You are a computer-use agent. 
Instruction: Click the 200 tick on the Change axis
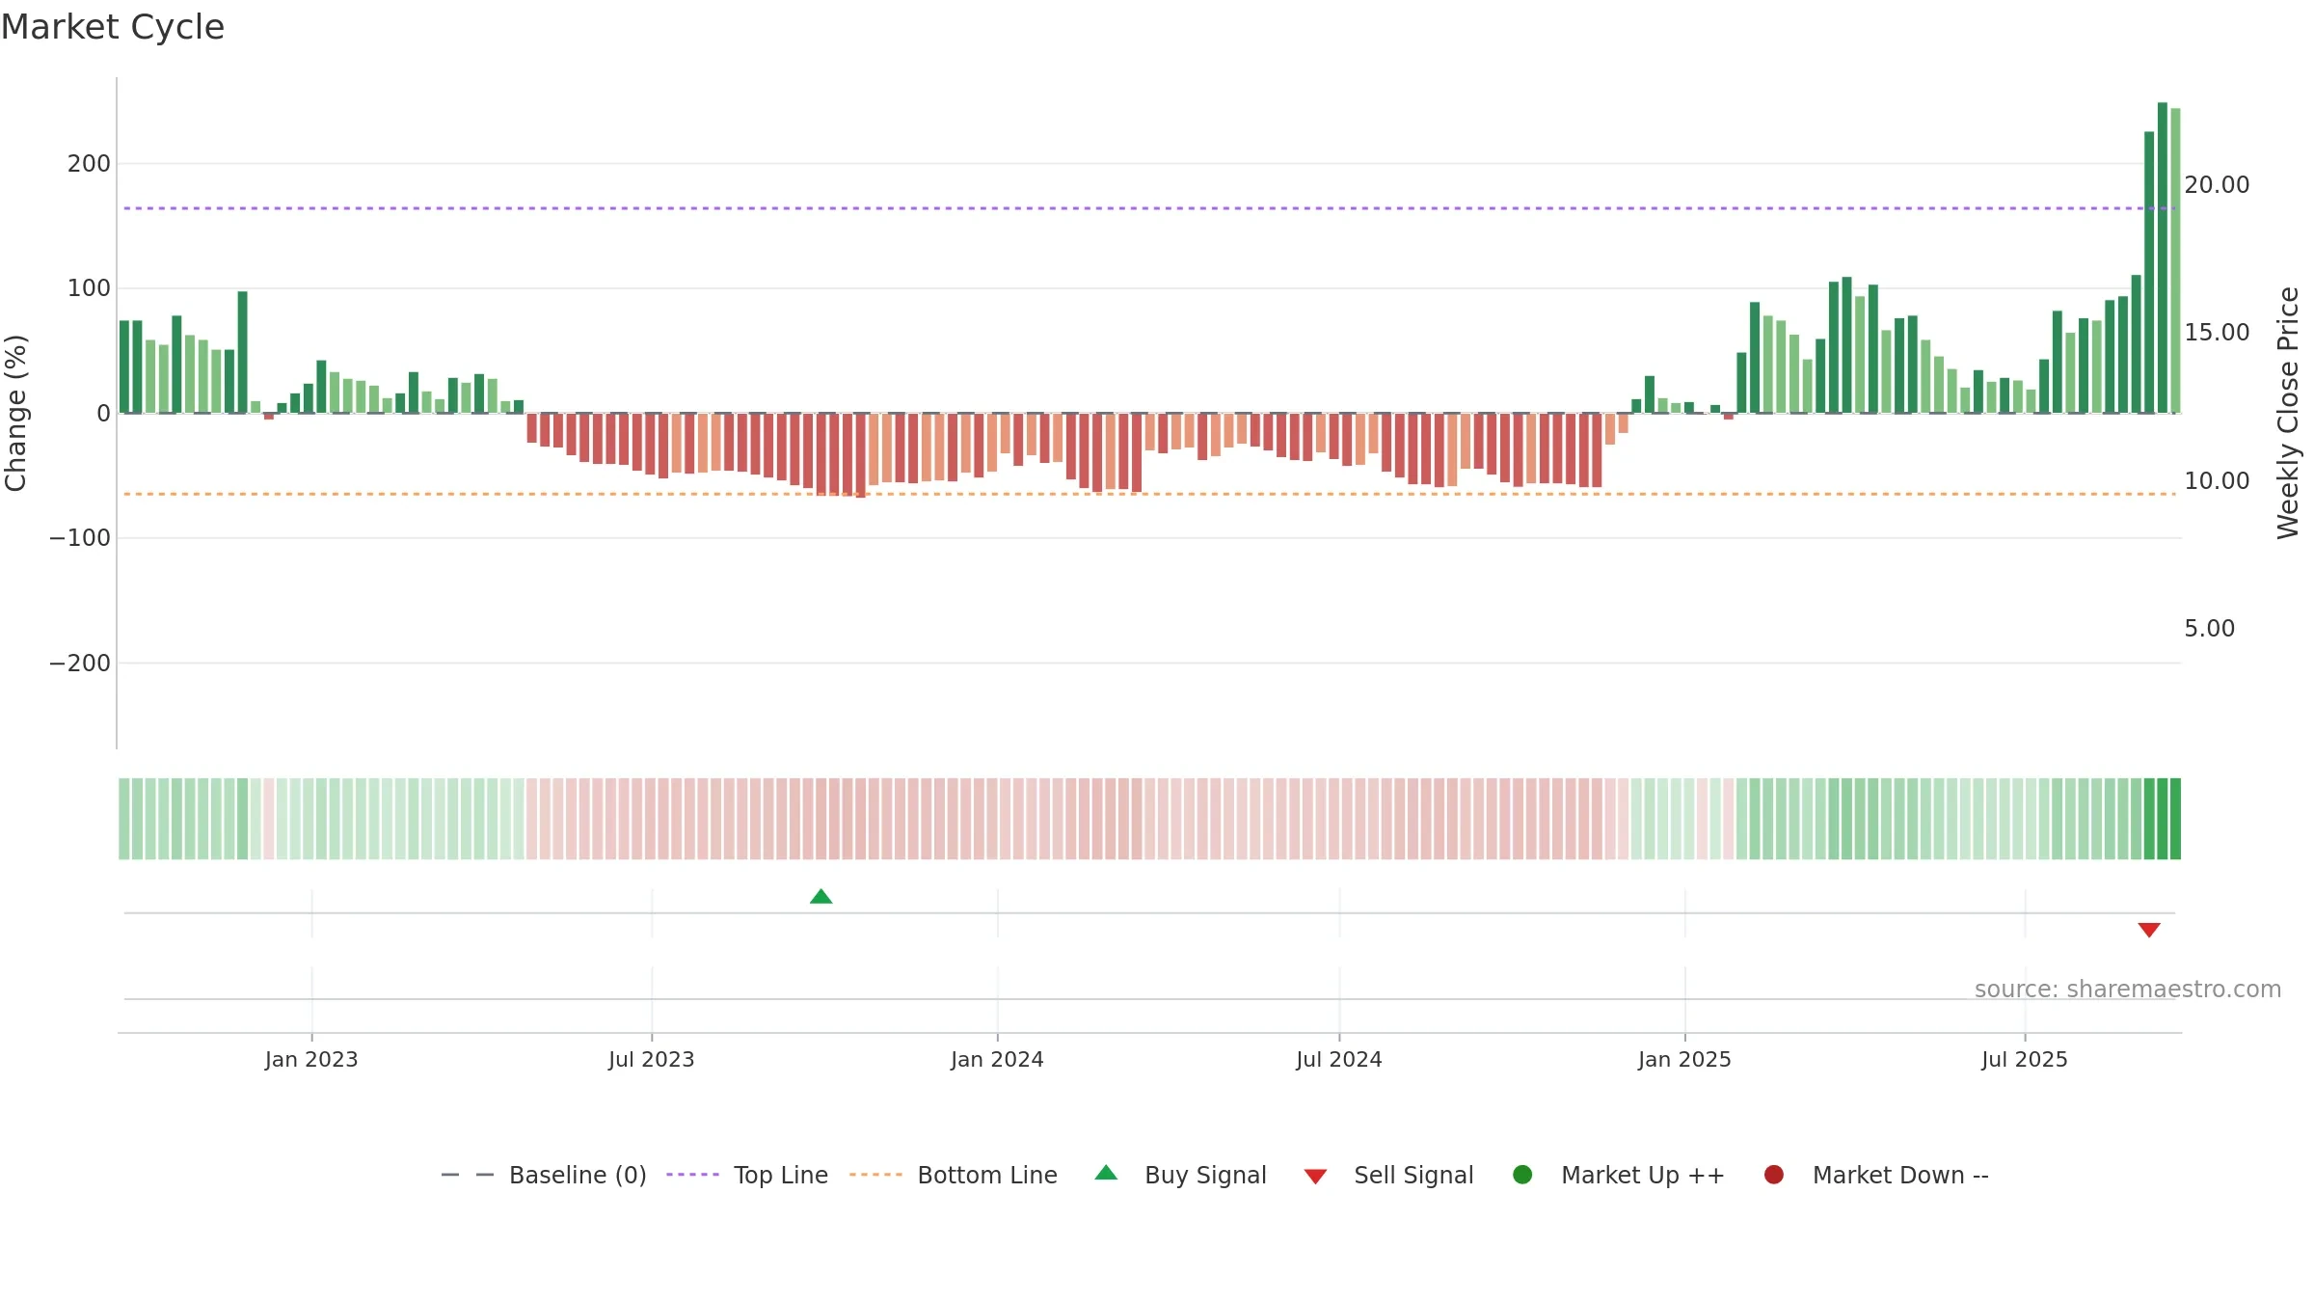click(x=89, y=164)
